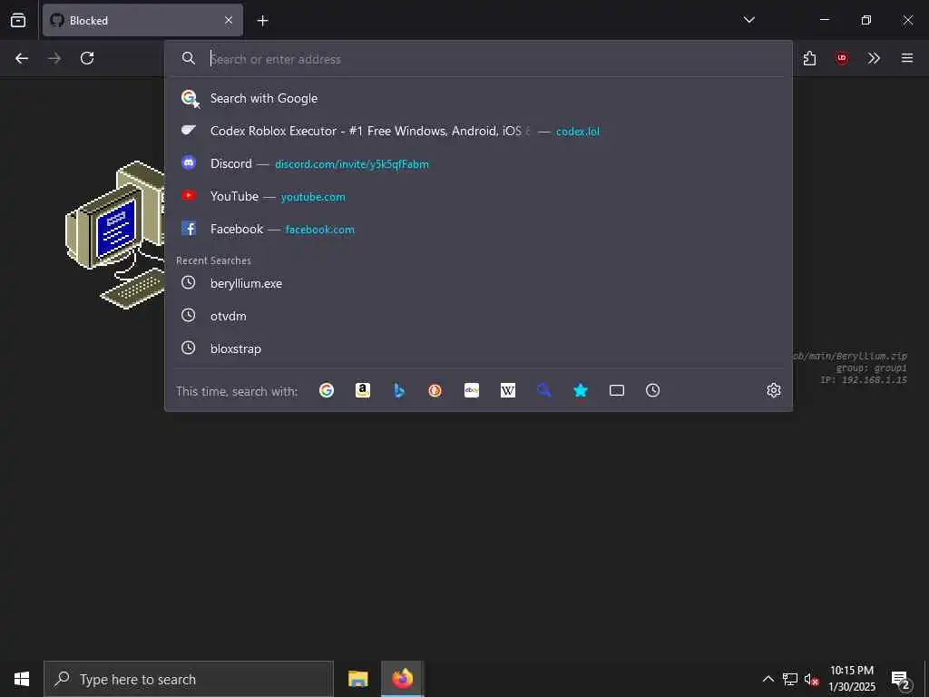Open the clock showing 10:15 PM
The height and width of the screenshot is (697, 929).
(x=852, y=679)
